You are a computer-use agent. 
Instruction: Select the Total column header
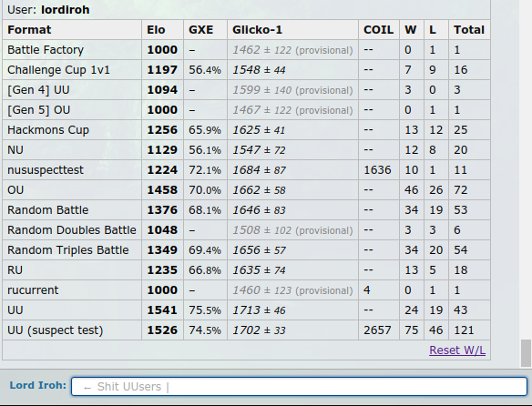469,30
